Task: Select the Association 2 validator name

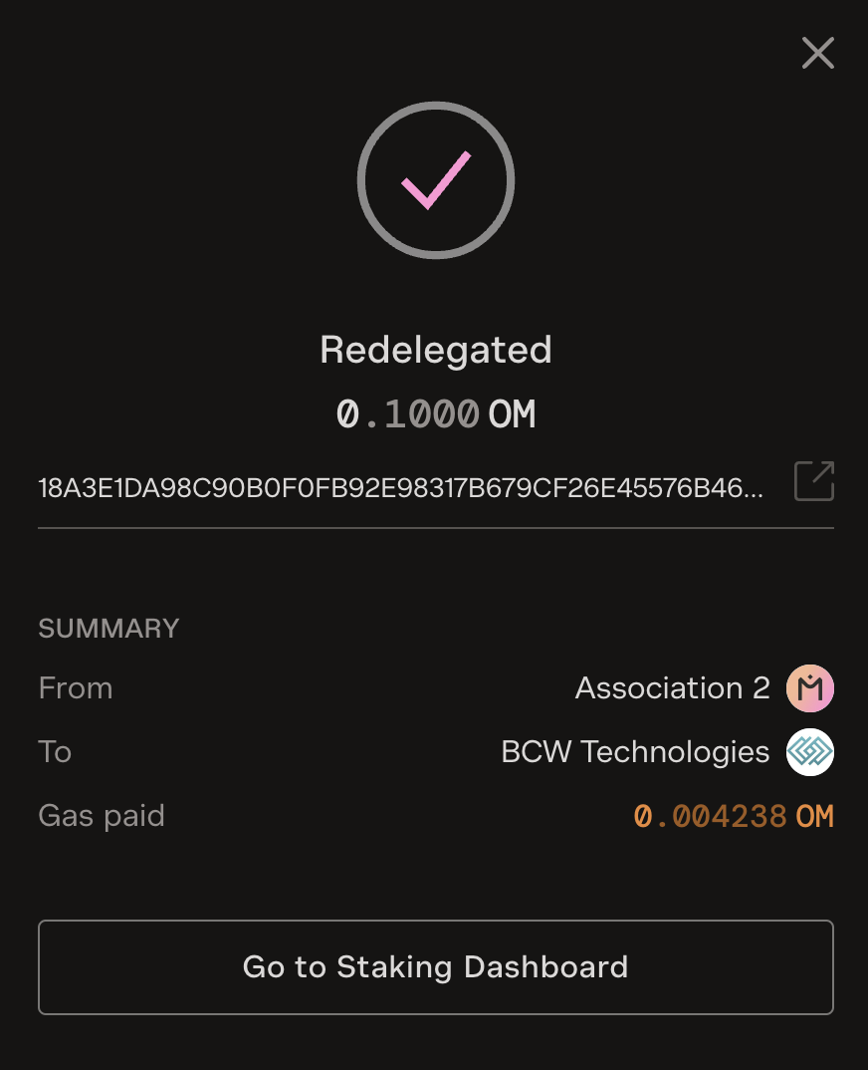Action: (672, 688)
